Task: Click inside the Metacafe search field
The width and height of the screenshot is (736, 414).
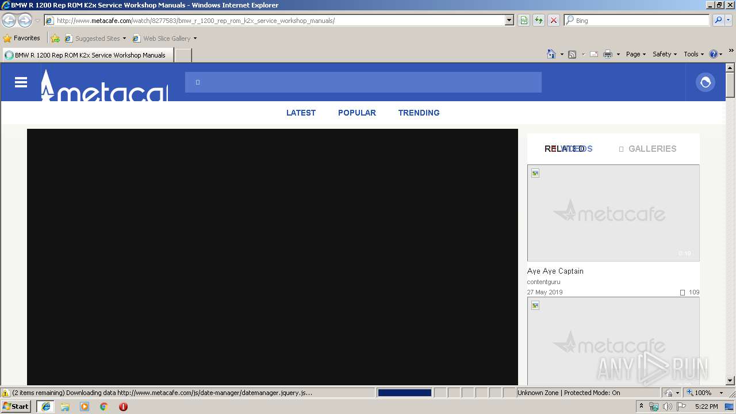Action: click(x=363, y=82)
